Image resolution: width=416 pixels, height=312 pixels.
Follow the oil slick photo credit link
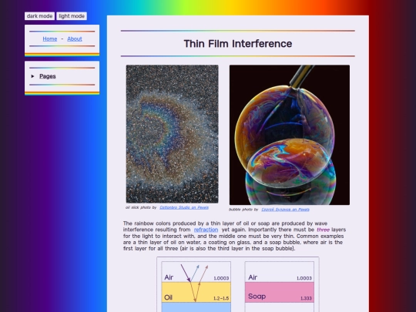coord(184,207)
